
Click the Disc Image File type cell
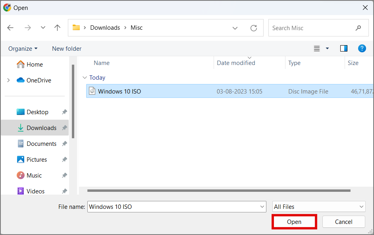click(x=308, y=92)
